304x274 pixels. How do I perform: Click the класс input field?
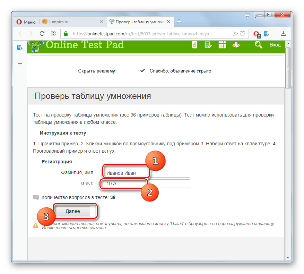pos(147,183)
